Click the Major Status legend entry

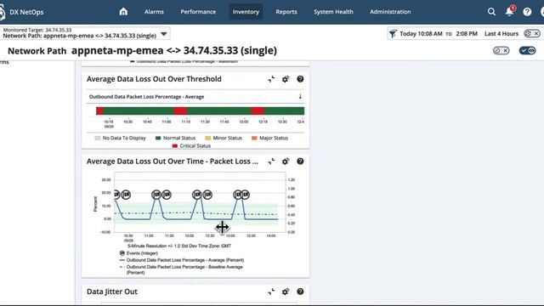pos(269,138)
